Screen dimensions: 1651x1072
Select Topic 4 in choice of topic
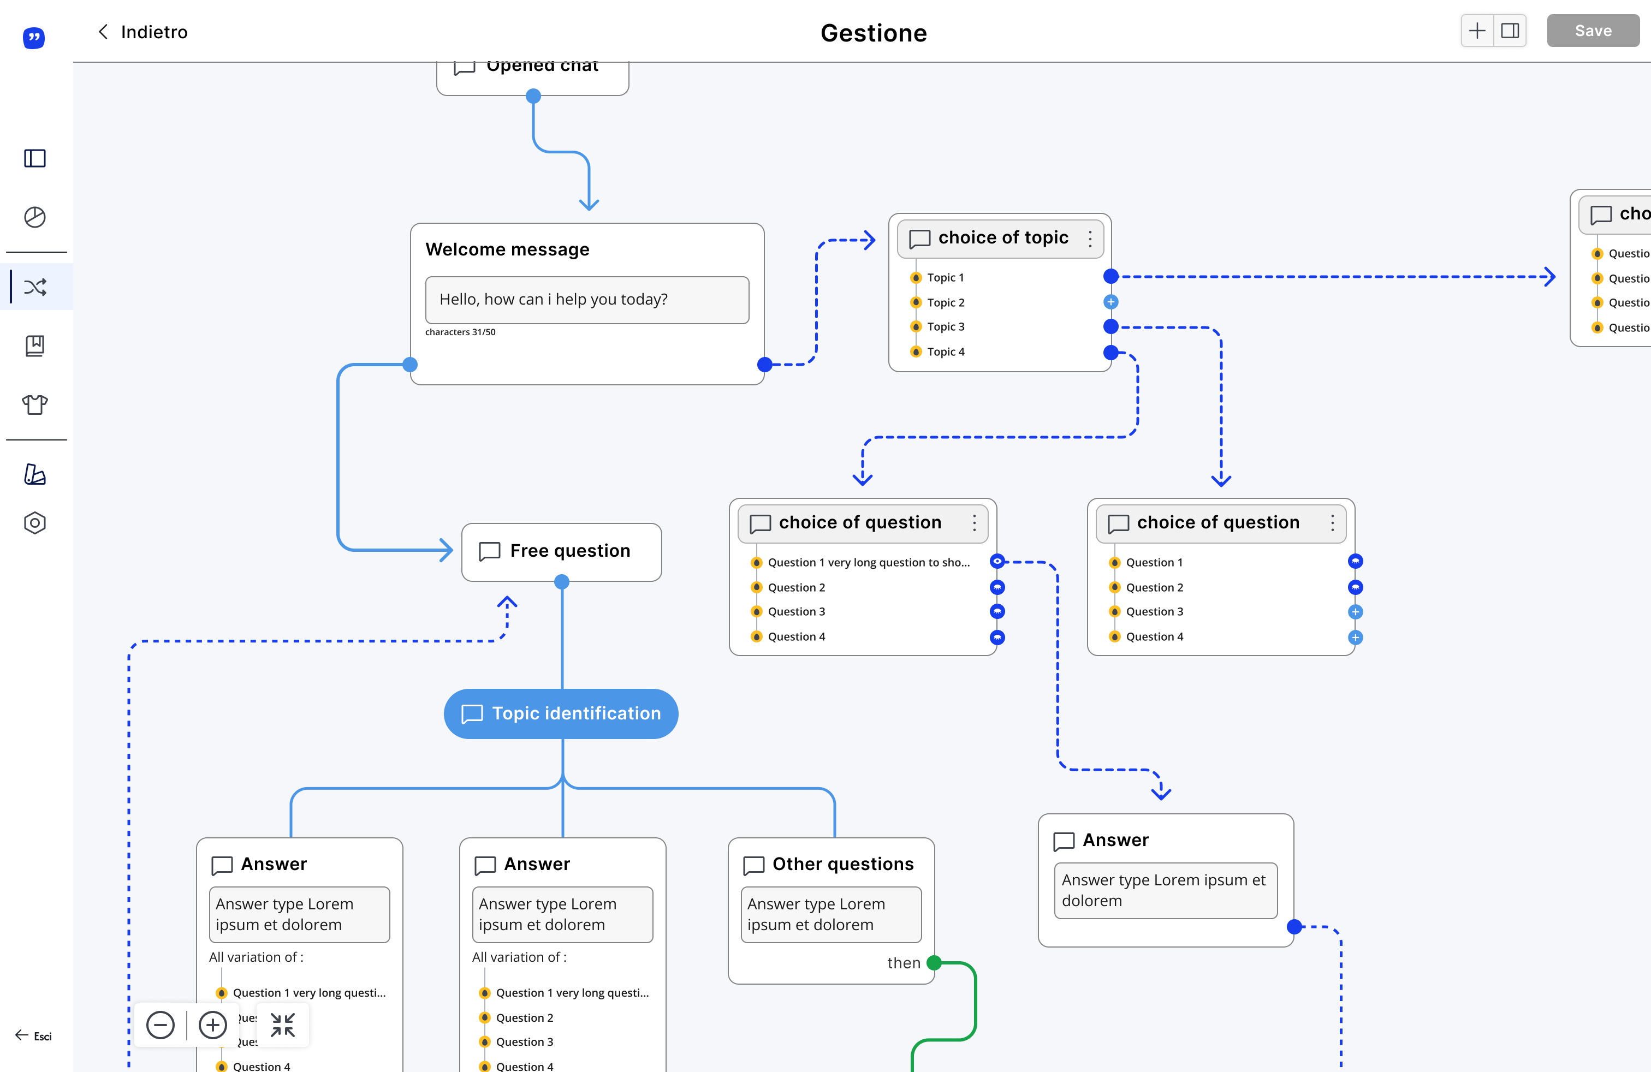click(946, 352)
